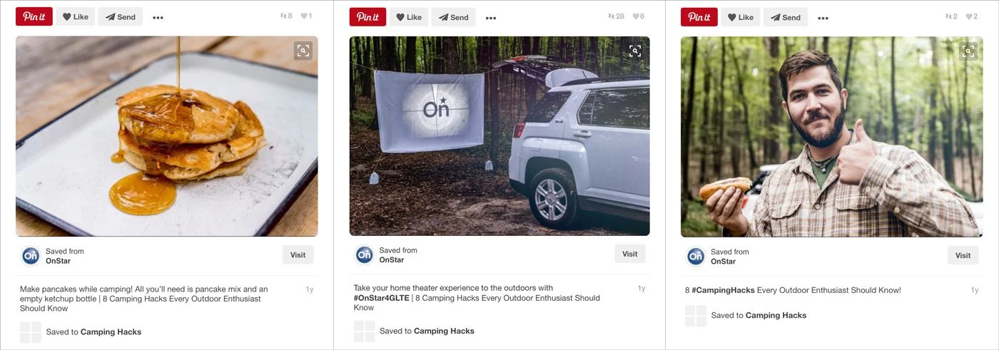Click visual search icon on camper photo
Screen dimensions: 999x350
pos(968,51)
